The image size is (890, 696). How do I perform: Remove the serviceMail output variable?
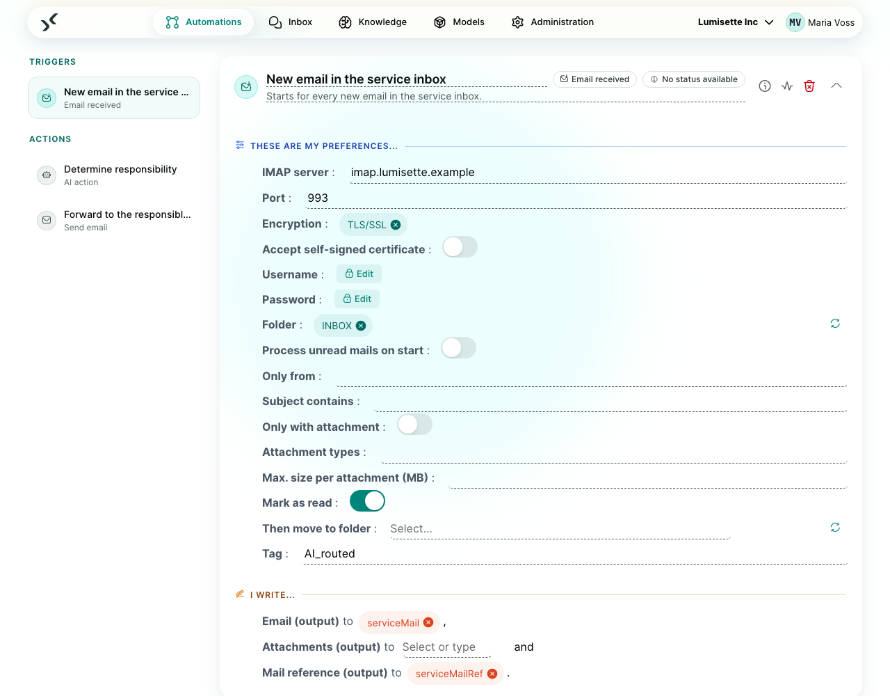[x=428, y=623]
